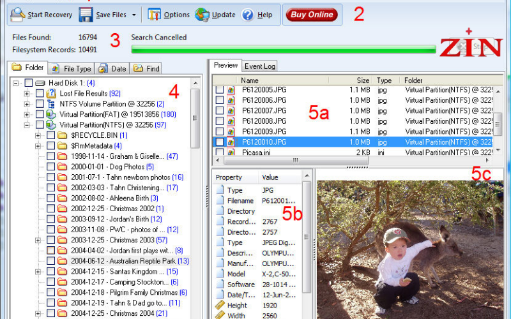511x319 pixels.
Task: Collapse the Virtual Partition(NTFS) node
Action: pyautogui.click(x=27, y=125)
